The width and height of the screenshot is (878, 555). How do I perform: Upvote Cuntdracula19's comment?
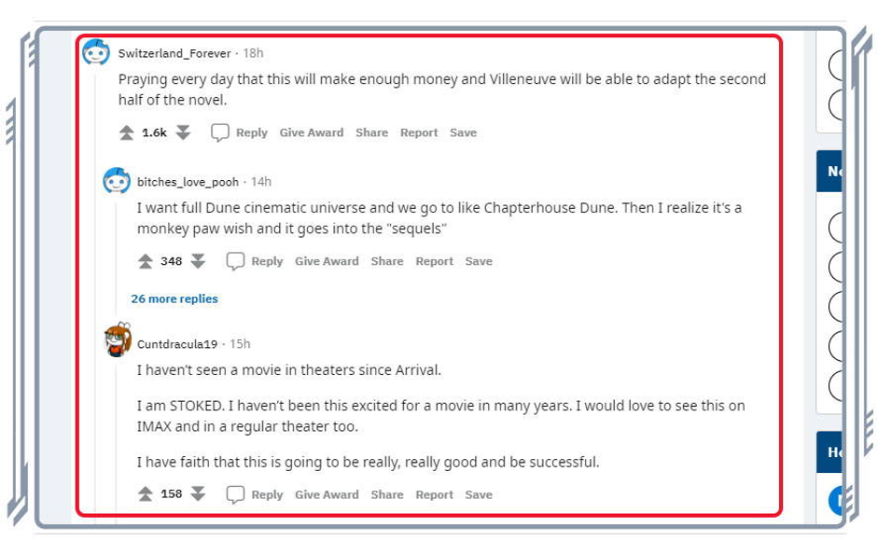click(146, 495)
